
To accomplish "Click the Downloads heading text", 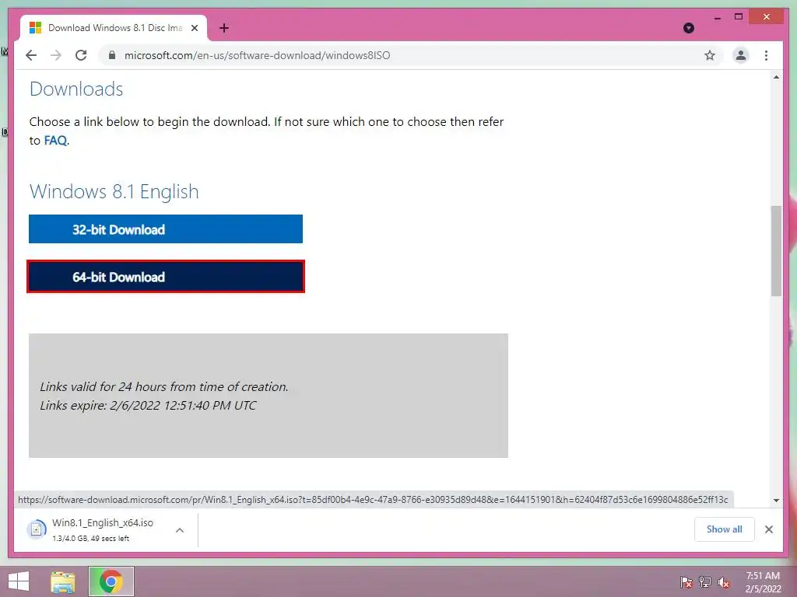I will [76, 89].
